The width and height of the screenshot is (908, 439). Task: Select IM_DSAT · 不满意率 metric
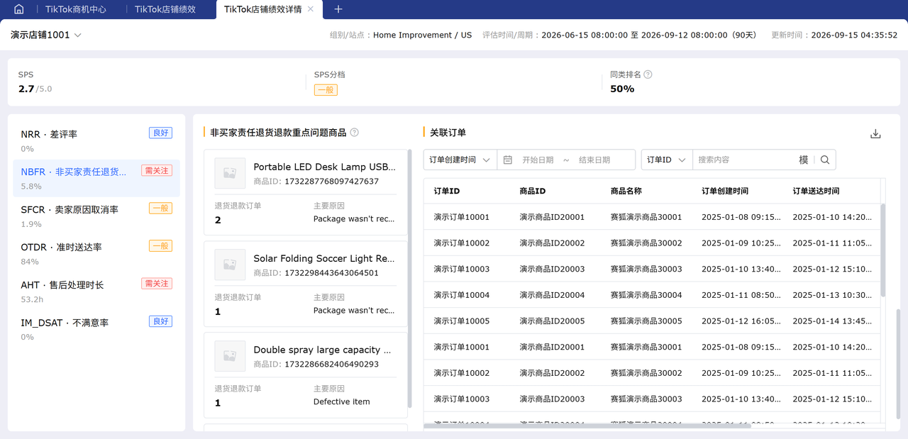[96, 328]
